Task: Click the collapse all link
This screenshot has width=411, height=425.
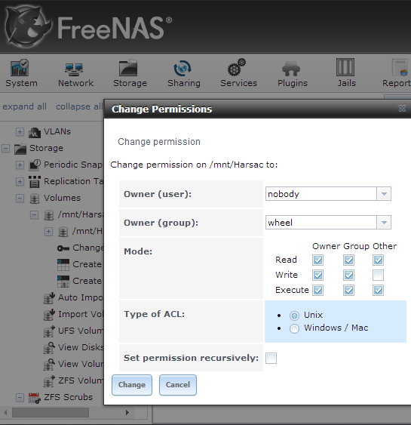Action: [79, 106]
